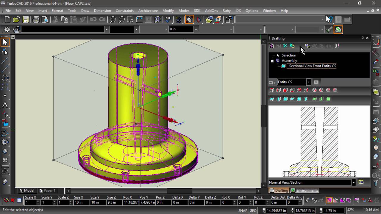The height and width of the screenshot is (214, 381).
Task: Zoom out with the minus magnifier
Action: 122,20
